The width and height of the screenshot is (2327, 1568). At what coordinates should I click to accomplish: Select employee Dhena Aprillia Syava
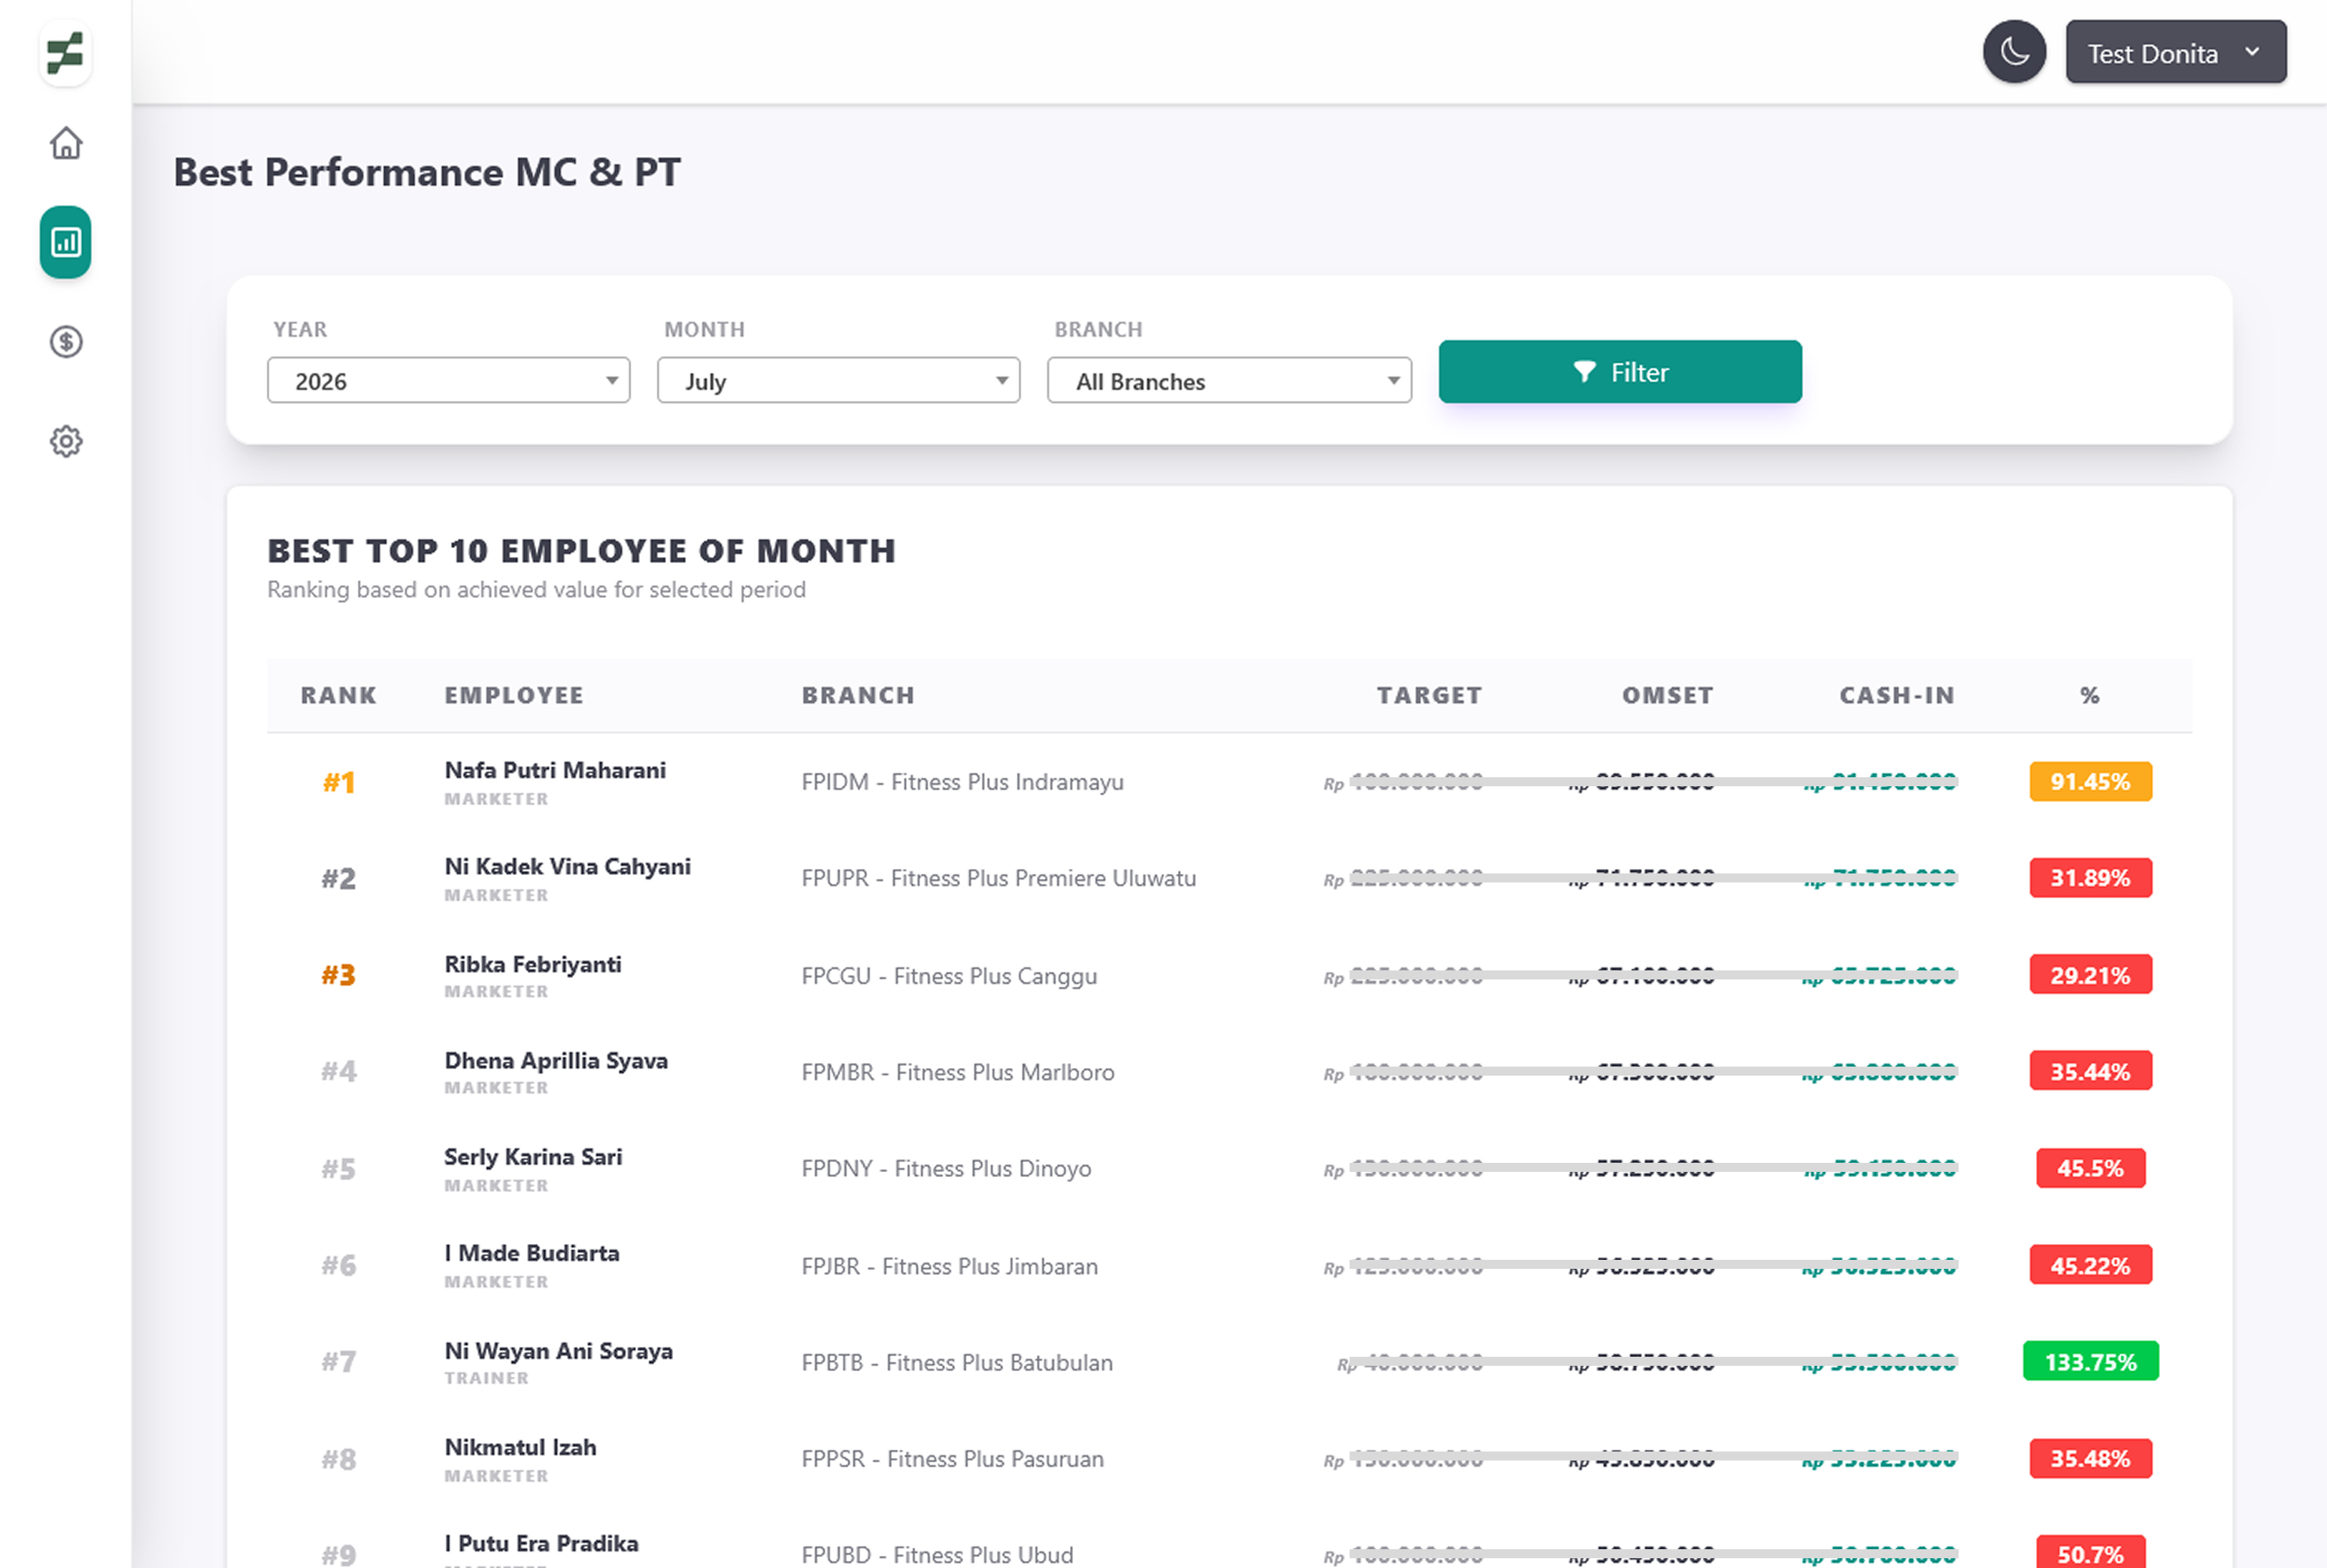556,1060
